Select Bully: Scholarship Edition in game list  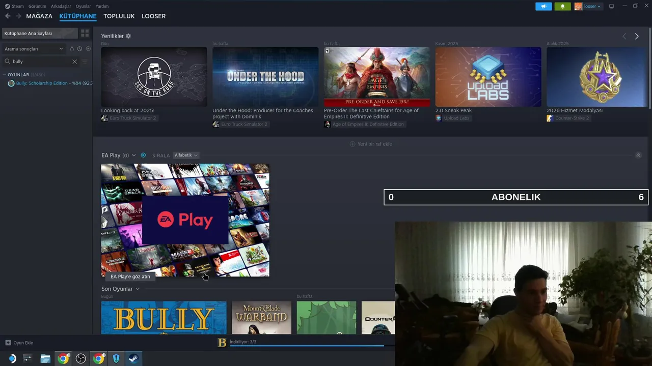(50, 83)
